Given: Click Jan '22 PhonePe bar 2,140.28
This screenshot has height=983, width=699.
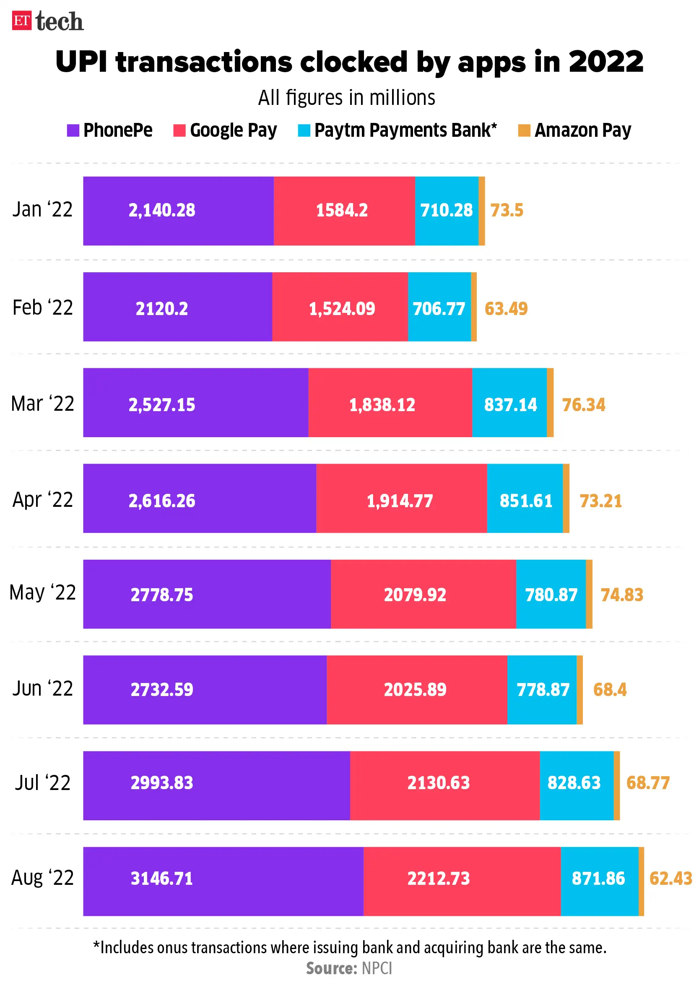Looking at the screenshot, I should click(178, 211).
